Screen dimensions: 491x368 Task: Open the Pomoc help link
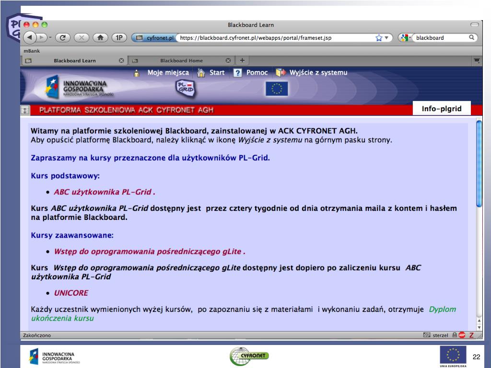tap(257, 73)
